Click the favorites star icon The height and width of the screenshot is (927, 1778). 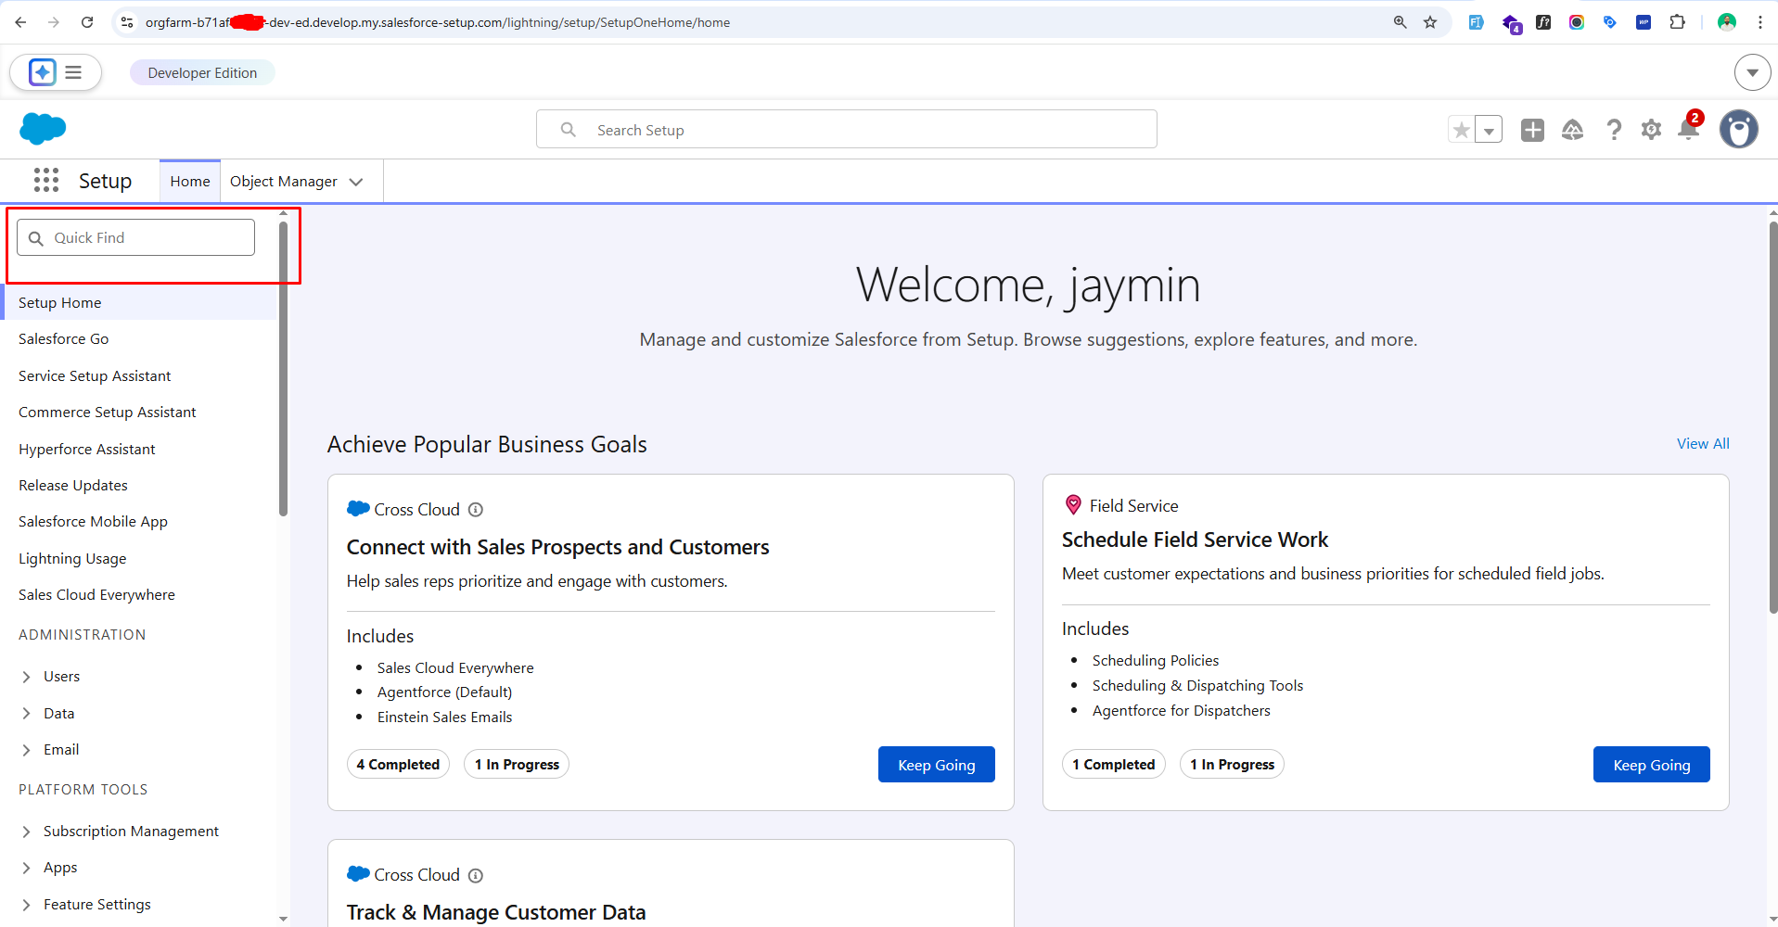(x=1462, y=130)
